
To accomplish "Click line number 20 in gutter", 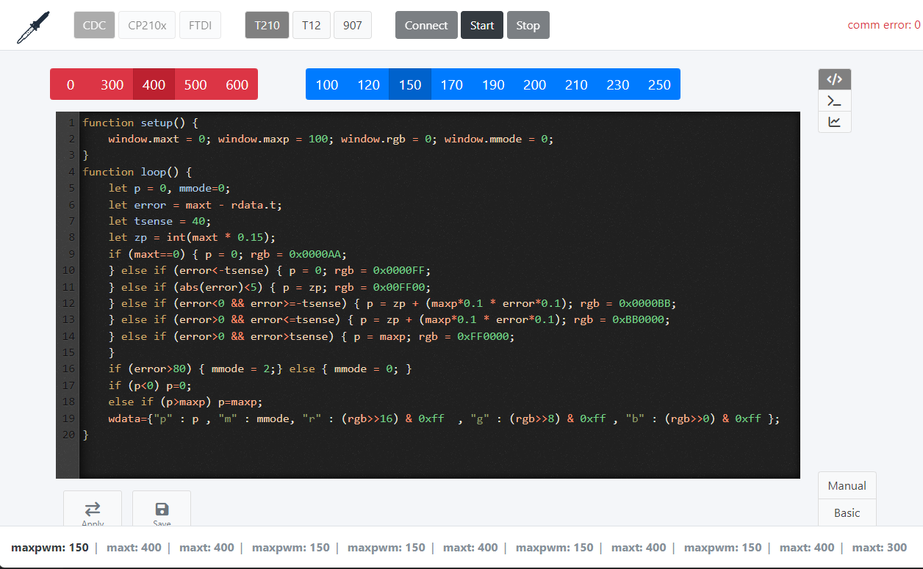I will point(70,435).
